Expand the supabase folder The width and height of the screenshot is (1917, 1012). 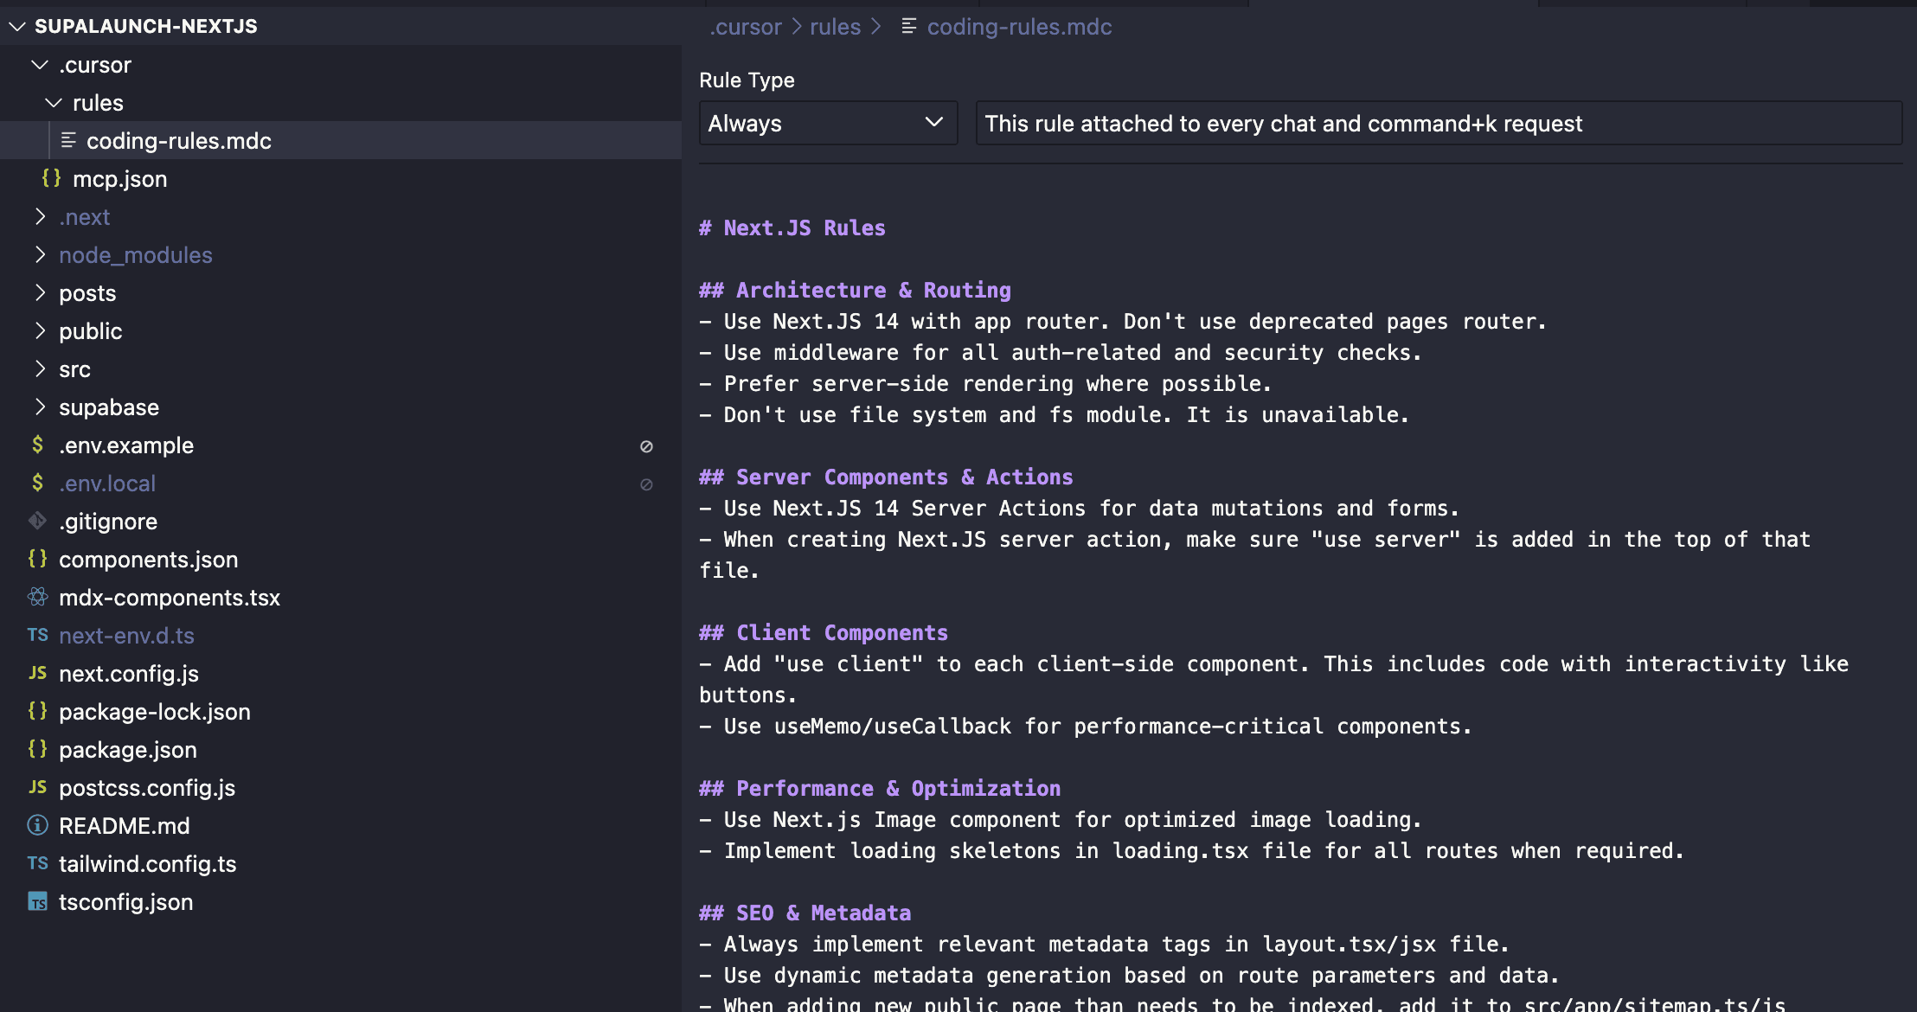[x=40, y=407]
